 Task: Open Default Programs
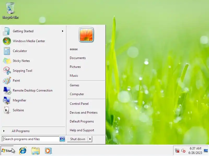point(82,121)
